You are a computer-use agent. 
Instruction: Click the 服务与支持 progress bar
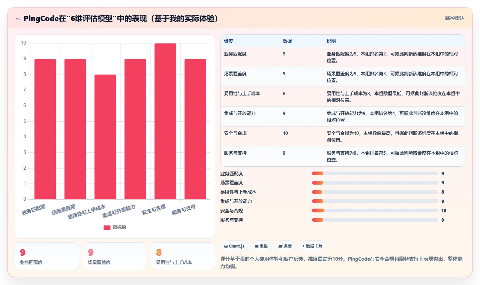pos(375,220)
